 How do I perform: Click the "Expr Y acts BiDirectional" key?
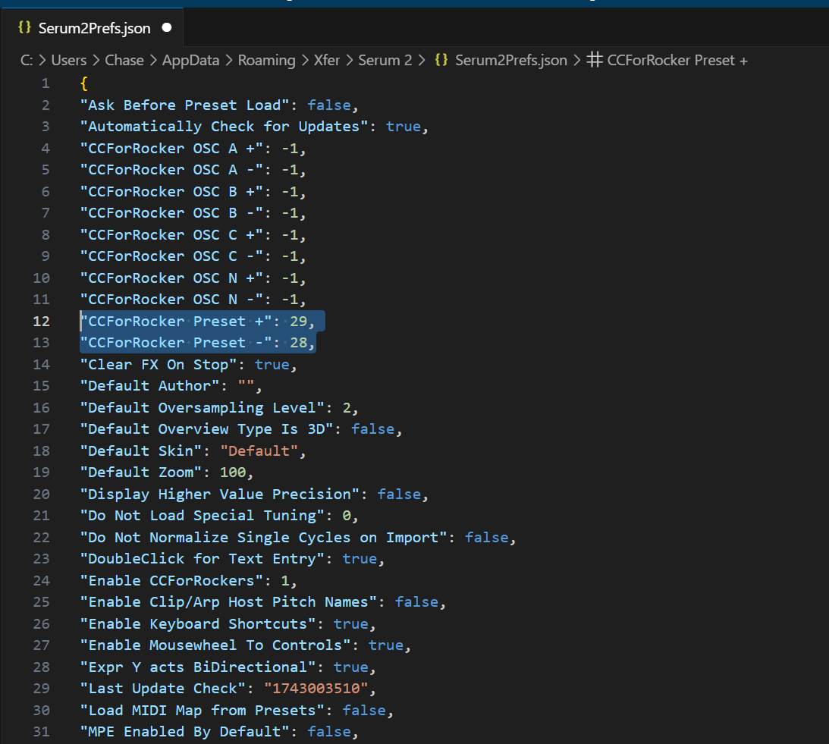coord(198,667)
